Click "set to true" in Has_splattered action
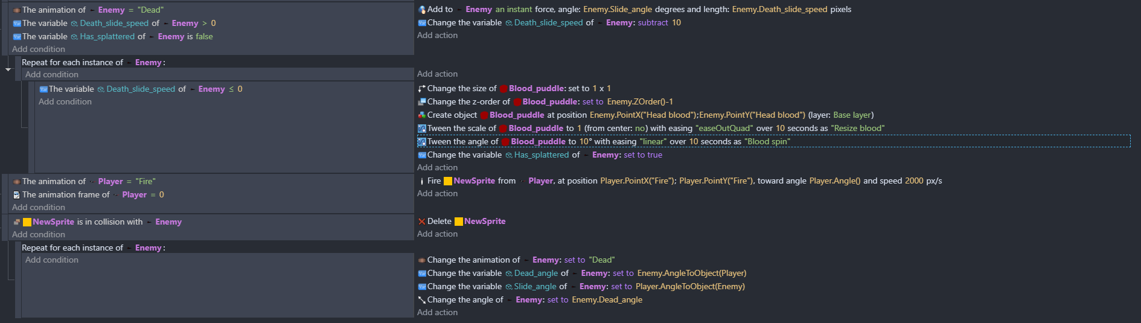1141x323 pixels. [x=643, y=155]
